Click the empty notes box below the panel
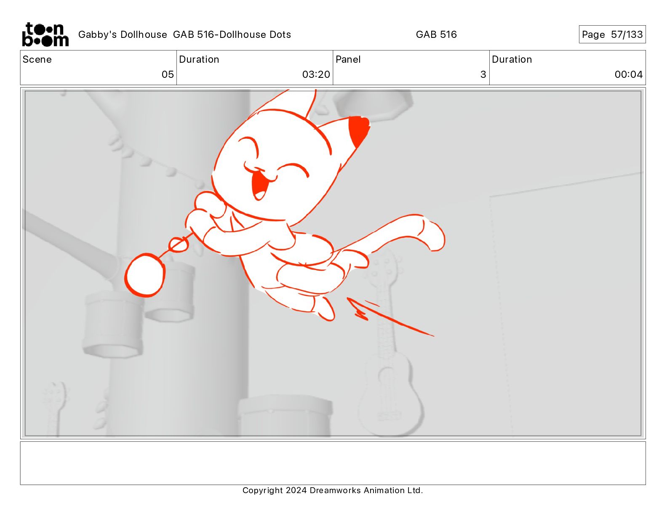This screenshot has height=515, width=667. [333, 463]
